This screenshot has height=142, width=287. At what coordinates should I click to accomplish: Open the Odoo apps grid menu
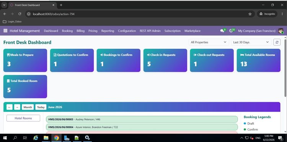(5, 31)
